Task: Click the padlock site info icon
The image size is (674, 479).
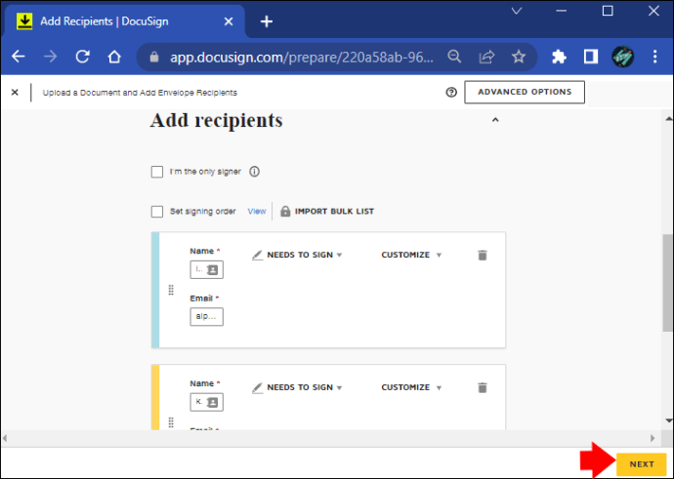Action: tap(154, 57)
